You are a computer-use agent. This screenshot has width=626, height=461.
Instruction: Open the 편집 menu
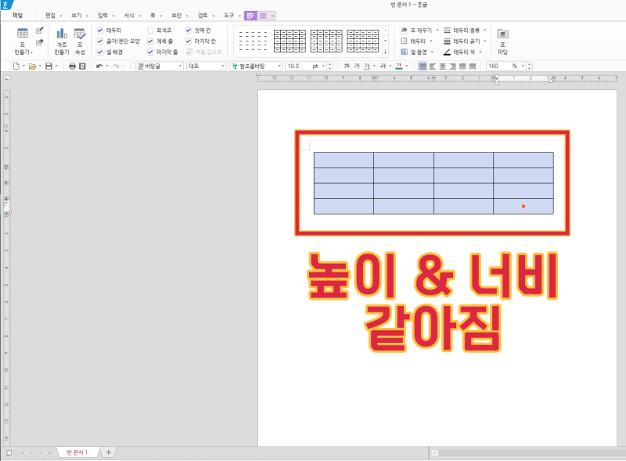coord(51,15)
